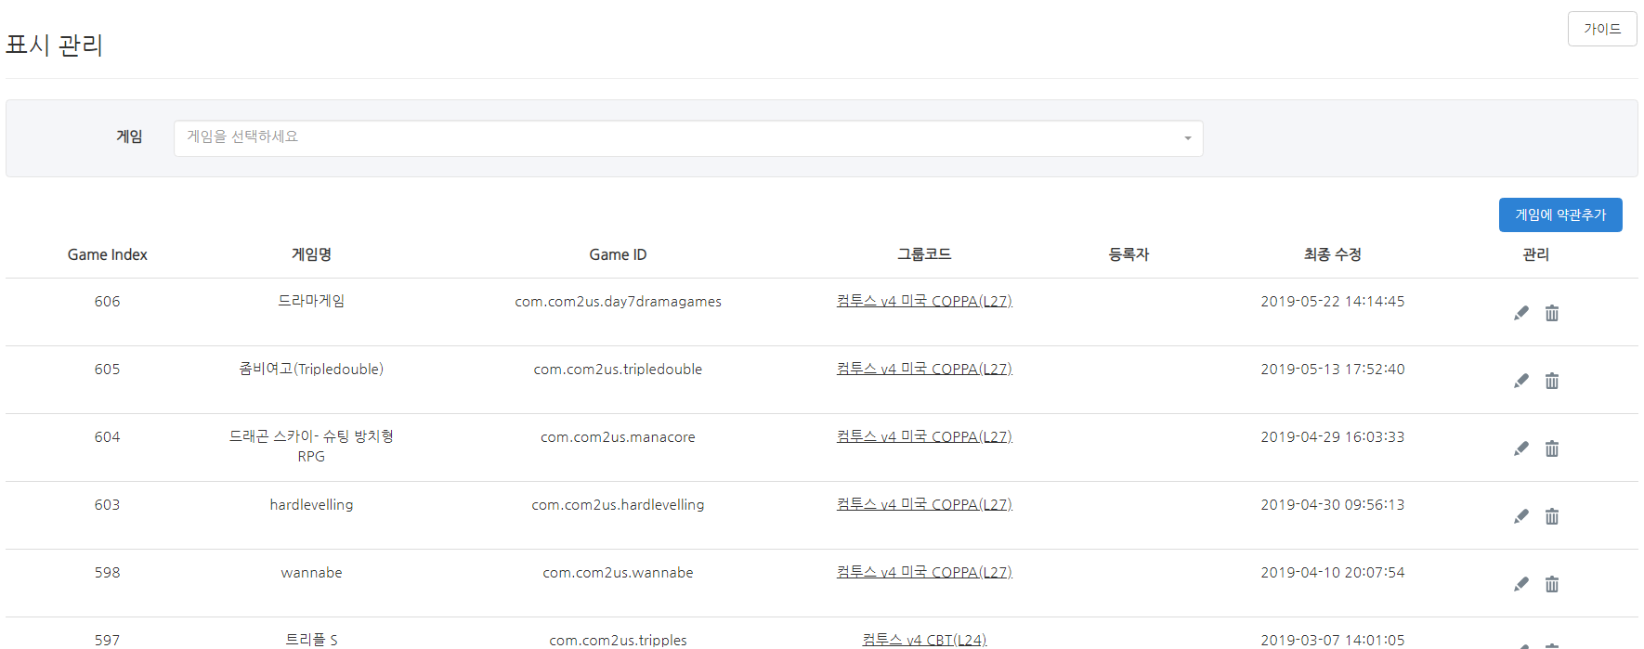1644x649 pixels.
Task: Click game name hardlevelling
Action: tap(311, 504)
